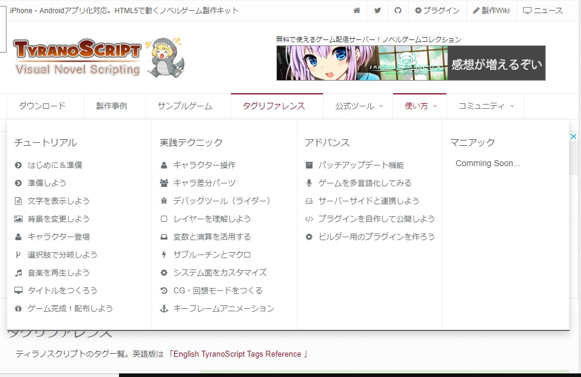
Task: Click the archive icon beside パッチアップデート機能
Action: click(309, 165)
